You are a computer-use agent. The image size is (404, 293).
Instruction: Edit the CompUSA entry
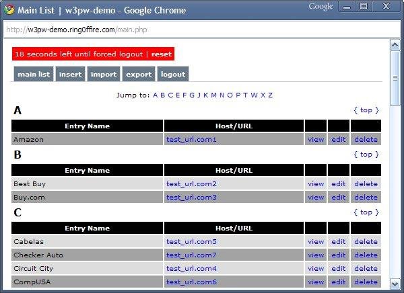pyautogui.click(x=338, y=282)
